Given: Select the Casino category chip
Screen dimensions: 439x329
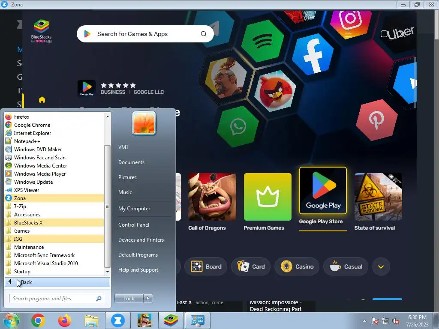Looking at the screenshot, I should [297, 266].
